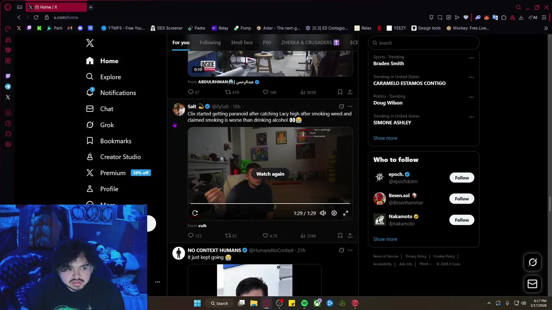Image resolution: width=552 pixels, height=310 pixels.
Task: Open DEX Screener bookmark
Action: point(166,28)
